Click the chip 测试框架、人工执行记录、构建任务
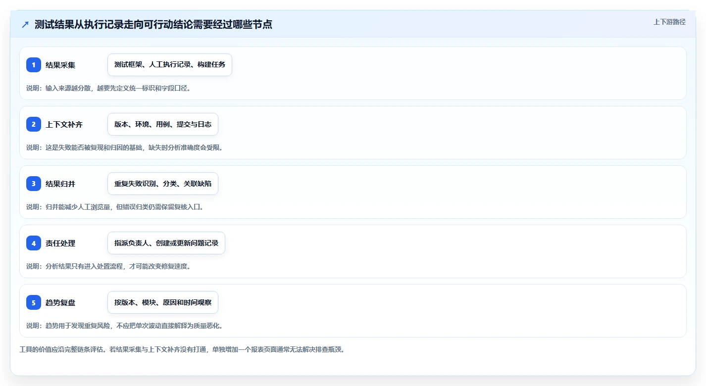 [x=170, y=65]
